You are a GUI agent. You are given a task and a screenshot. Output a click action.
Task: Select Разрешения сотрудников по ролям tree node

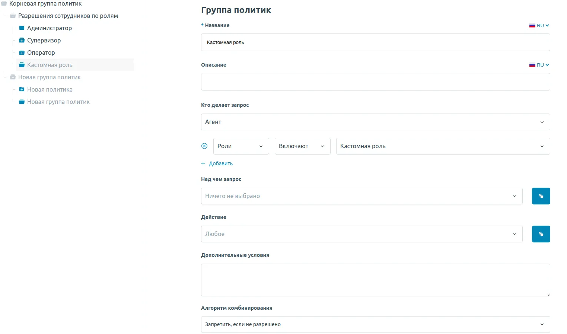click(x=68, y=16)
